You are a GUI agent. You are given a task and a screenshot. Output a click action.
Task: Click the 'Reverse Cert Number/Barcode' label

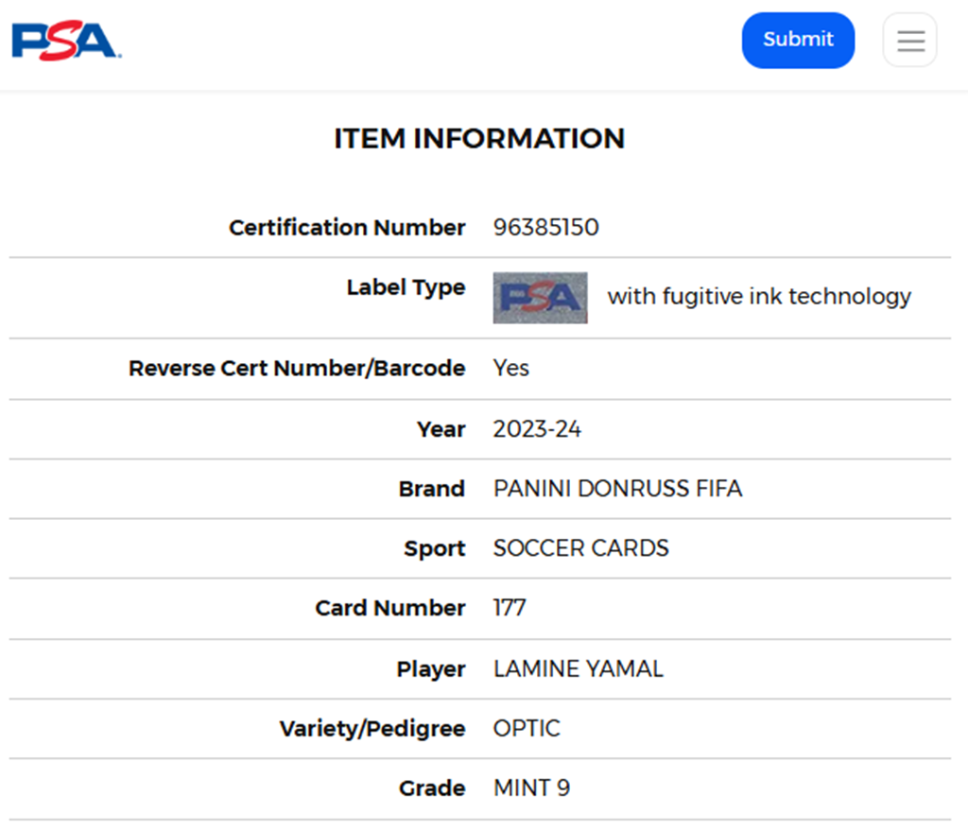(x=297, y=369)
